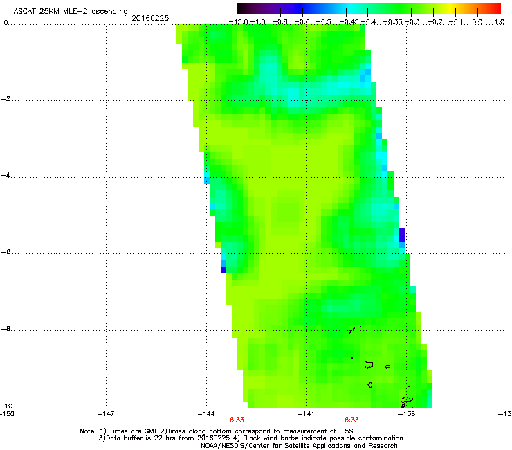Click the latitude axis label "-8"
The image size is (512, 450).
tap(6, 328)
